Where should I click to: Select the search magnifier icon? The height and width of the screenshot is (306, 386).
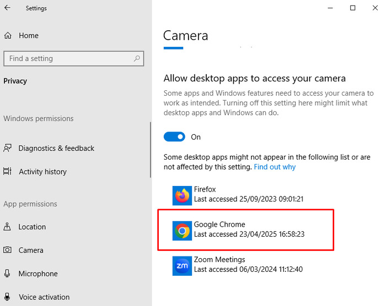coord(137,58)
